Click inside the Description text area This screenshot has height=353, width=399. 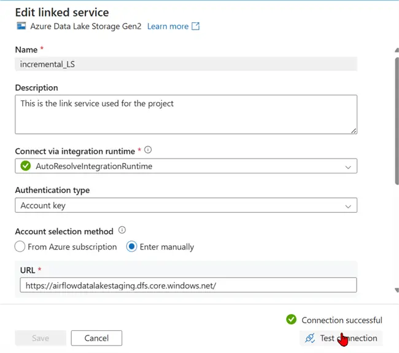(x=185, y=114)
